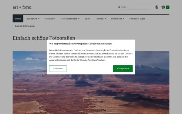Open the shopping basket icon
Image resolution: width=182 pixels, height=114 pixels.
pyautogui.click(x=163, y=7)
